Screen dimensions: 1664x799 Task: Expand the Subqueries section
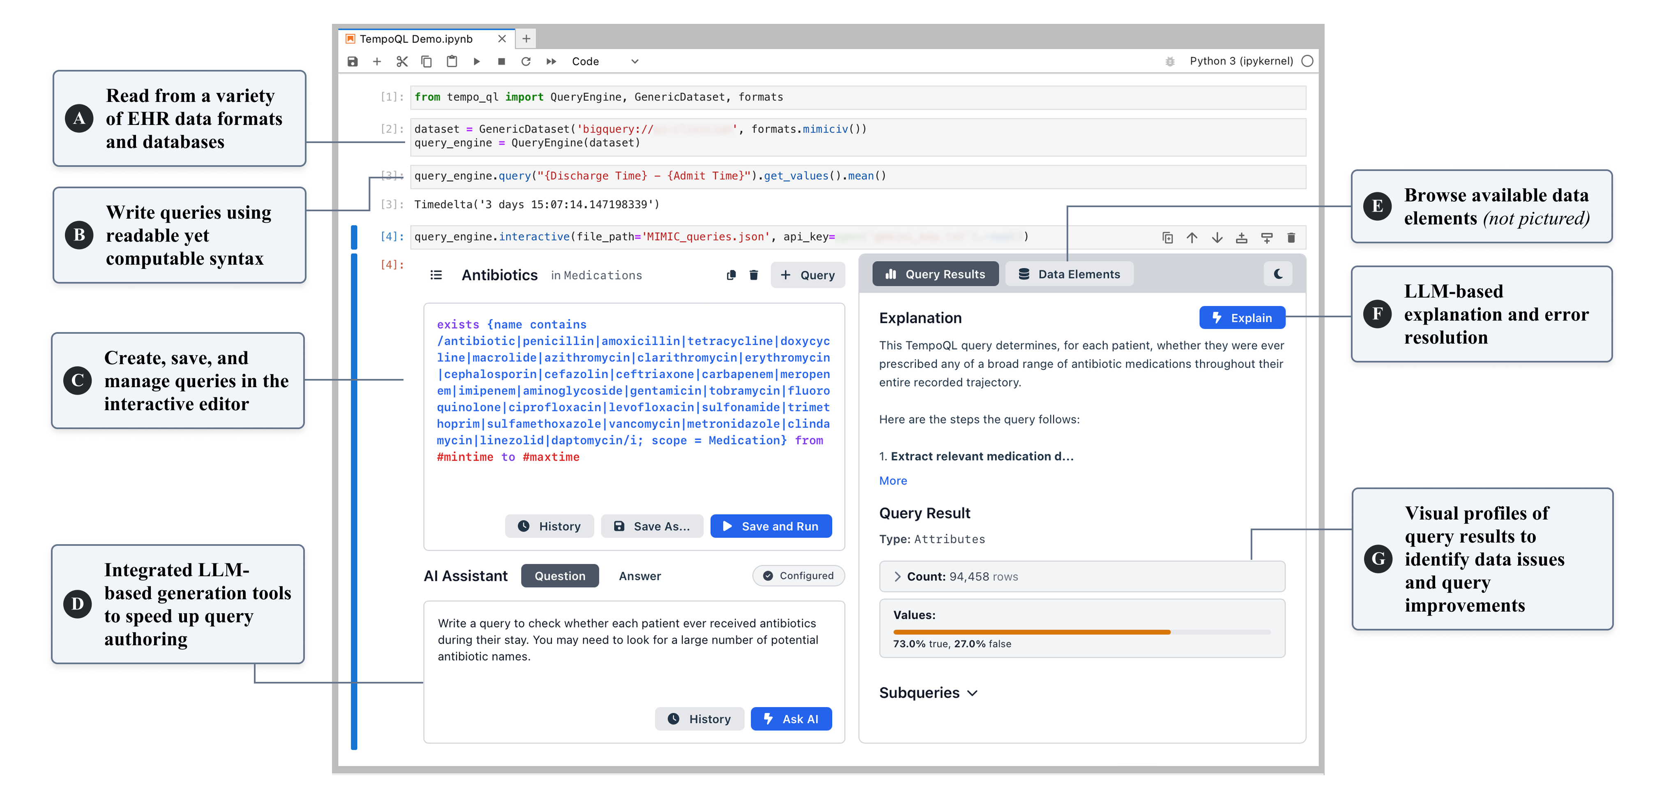pos(928,693)
